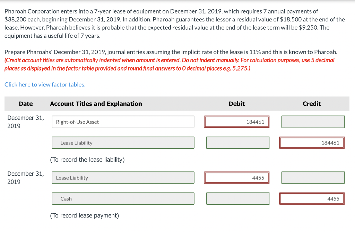The height and width of the screenshot is (232, 355).
Task: Click the empty debit field beside first Lease Liability
Action: click(238, 142)
